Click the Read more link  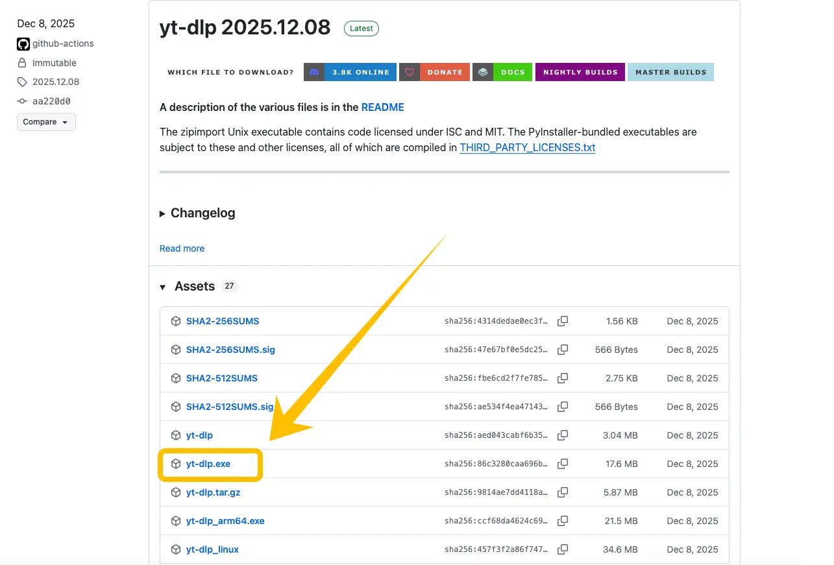[x=182, y=248]
